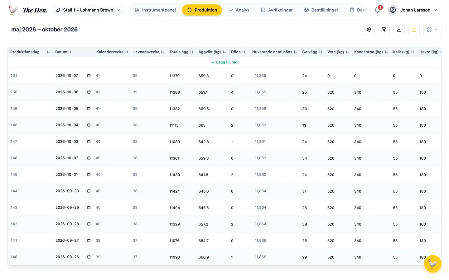Image resolution: width=449 pixels, height=280 pixels.
Task: Click egg weight value 651.1
Action: (x=203, y=92)
